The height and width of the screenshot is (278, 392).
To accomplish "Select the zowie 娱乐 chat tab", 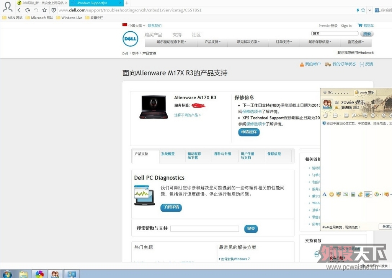I will (x=365, y=92).
